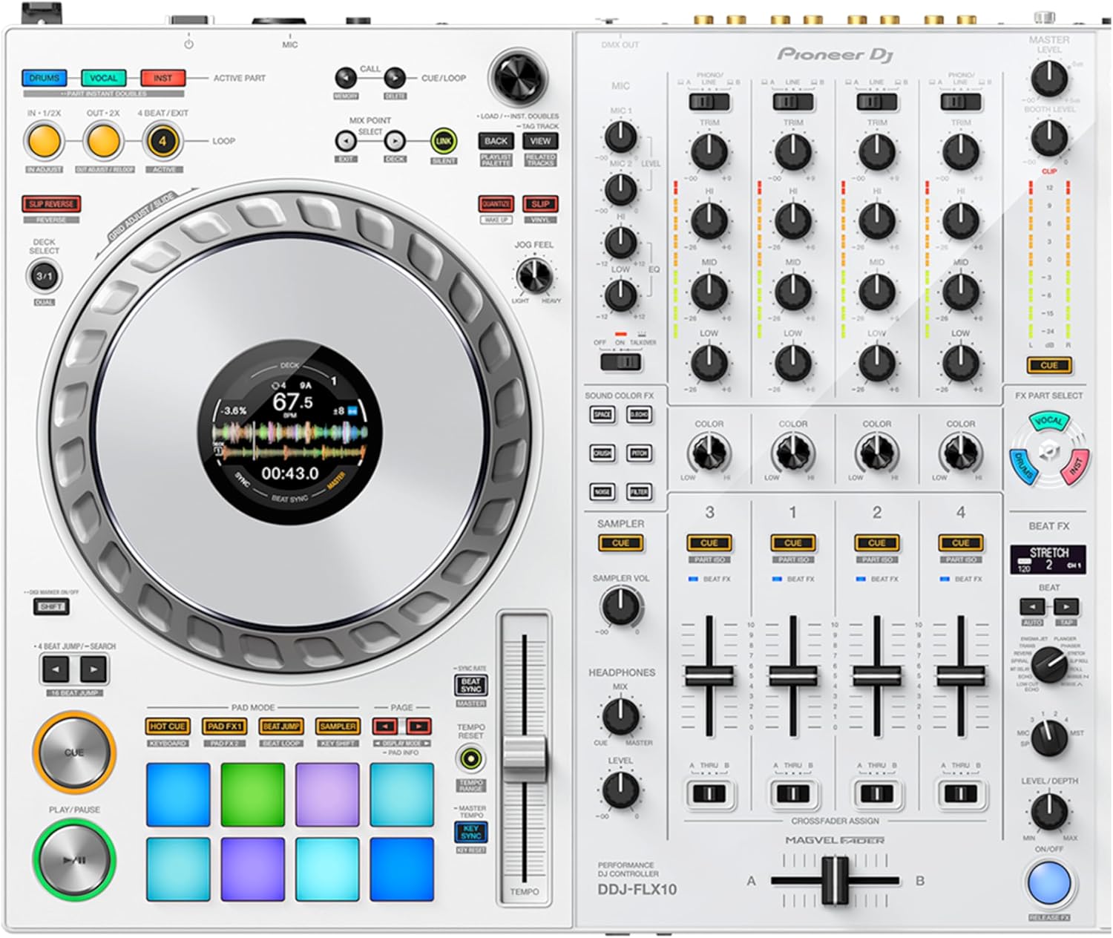Hit the green PLAY/PAUSE button

(74, 859)
